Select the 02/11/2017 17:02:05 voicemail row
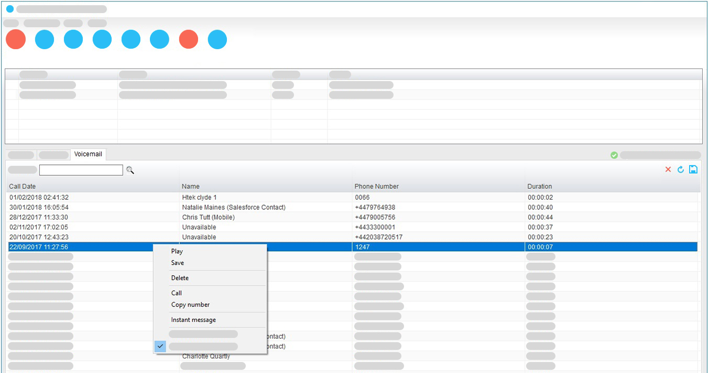Image resolution: width=720 pixels, height=373 pixels. (x=353, y=228)
